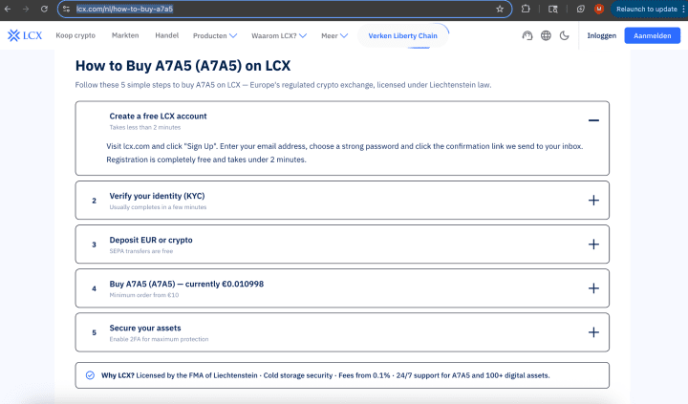Open the language globe icon
Viewport: 688px width, 404px height.
point(546,35)
